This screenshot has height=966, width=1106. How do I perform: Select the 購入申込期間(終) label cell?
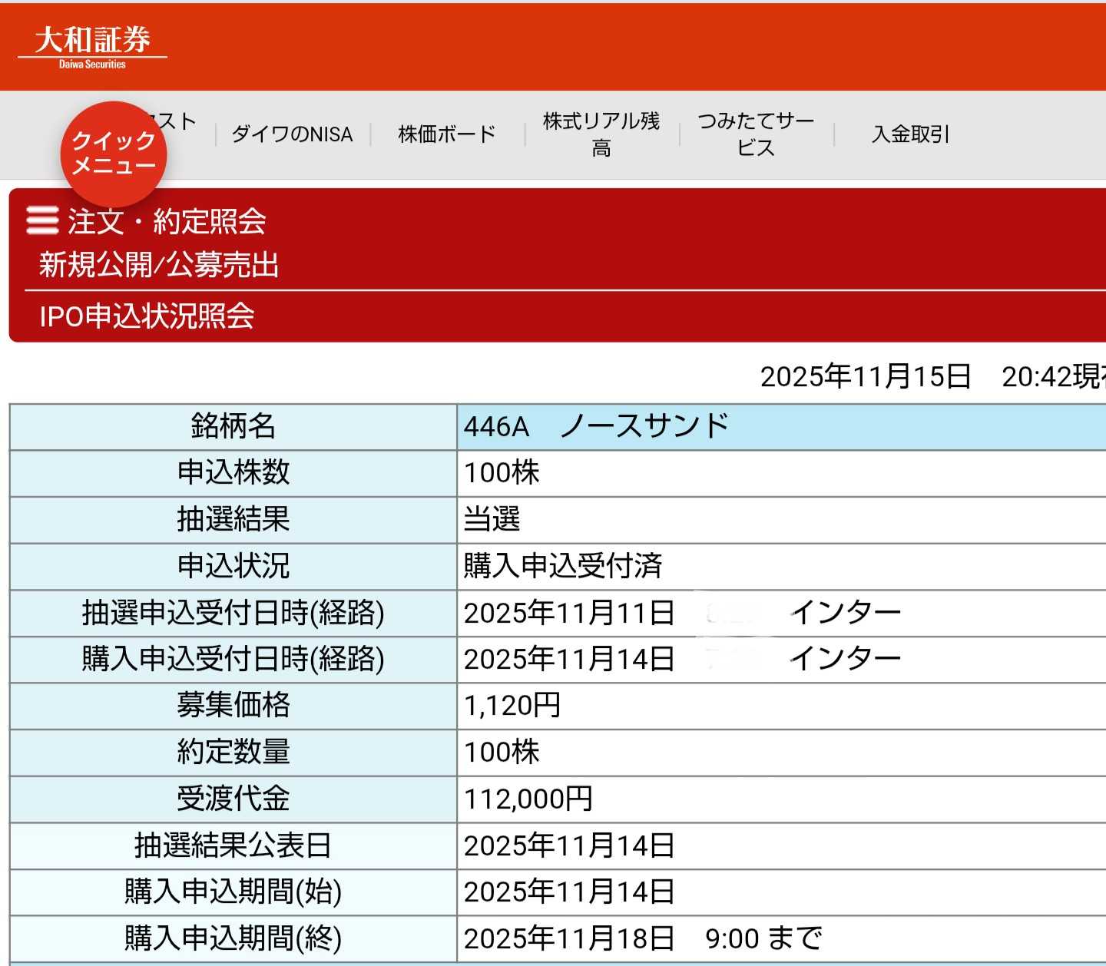tap(233, 938)
